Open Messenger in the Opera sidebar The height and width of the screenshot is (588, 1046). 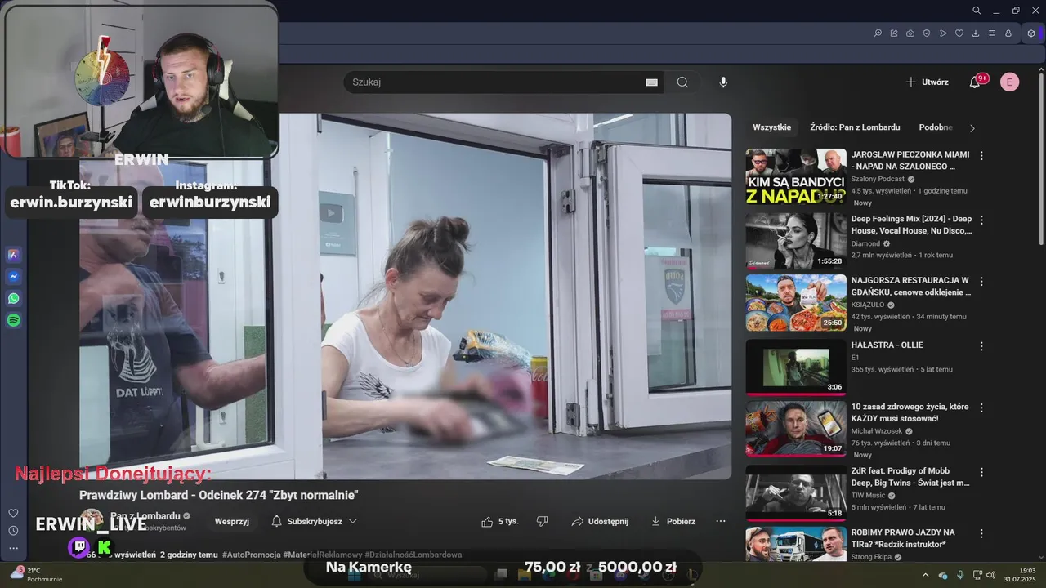(x=13, y=277)
